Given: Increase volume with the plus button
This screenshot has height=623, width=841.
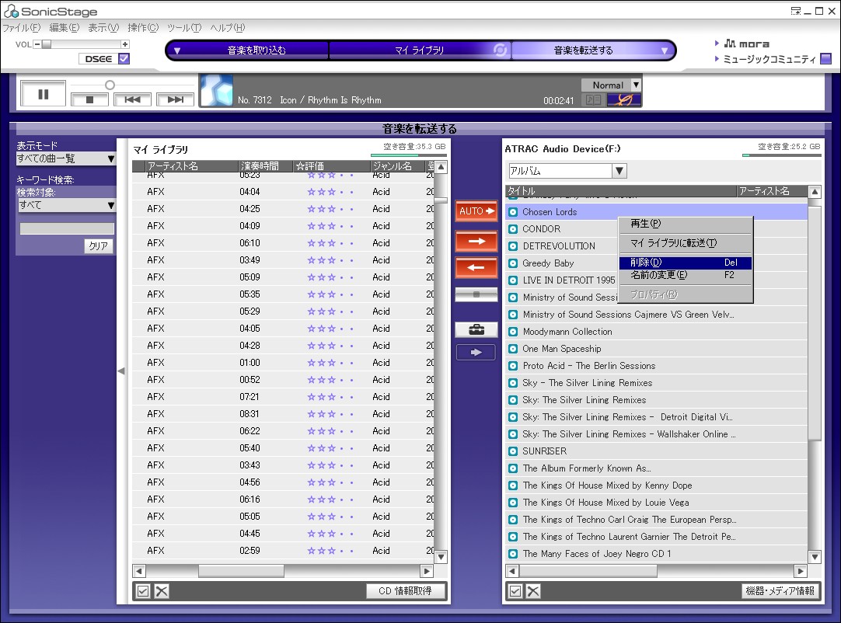Looking at the screenshot, I should click(x=125, y=44).
